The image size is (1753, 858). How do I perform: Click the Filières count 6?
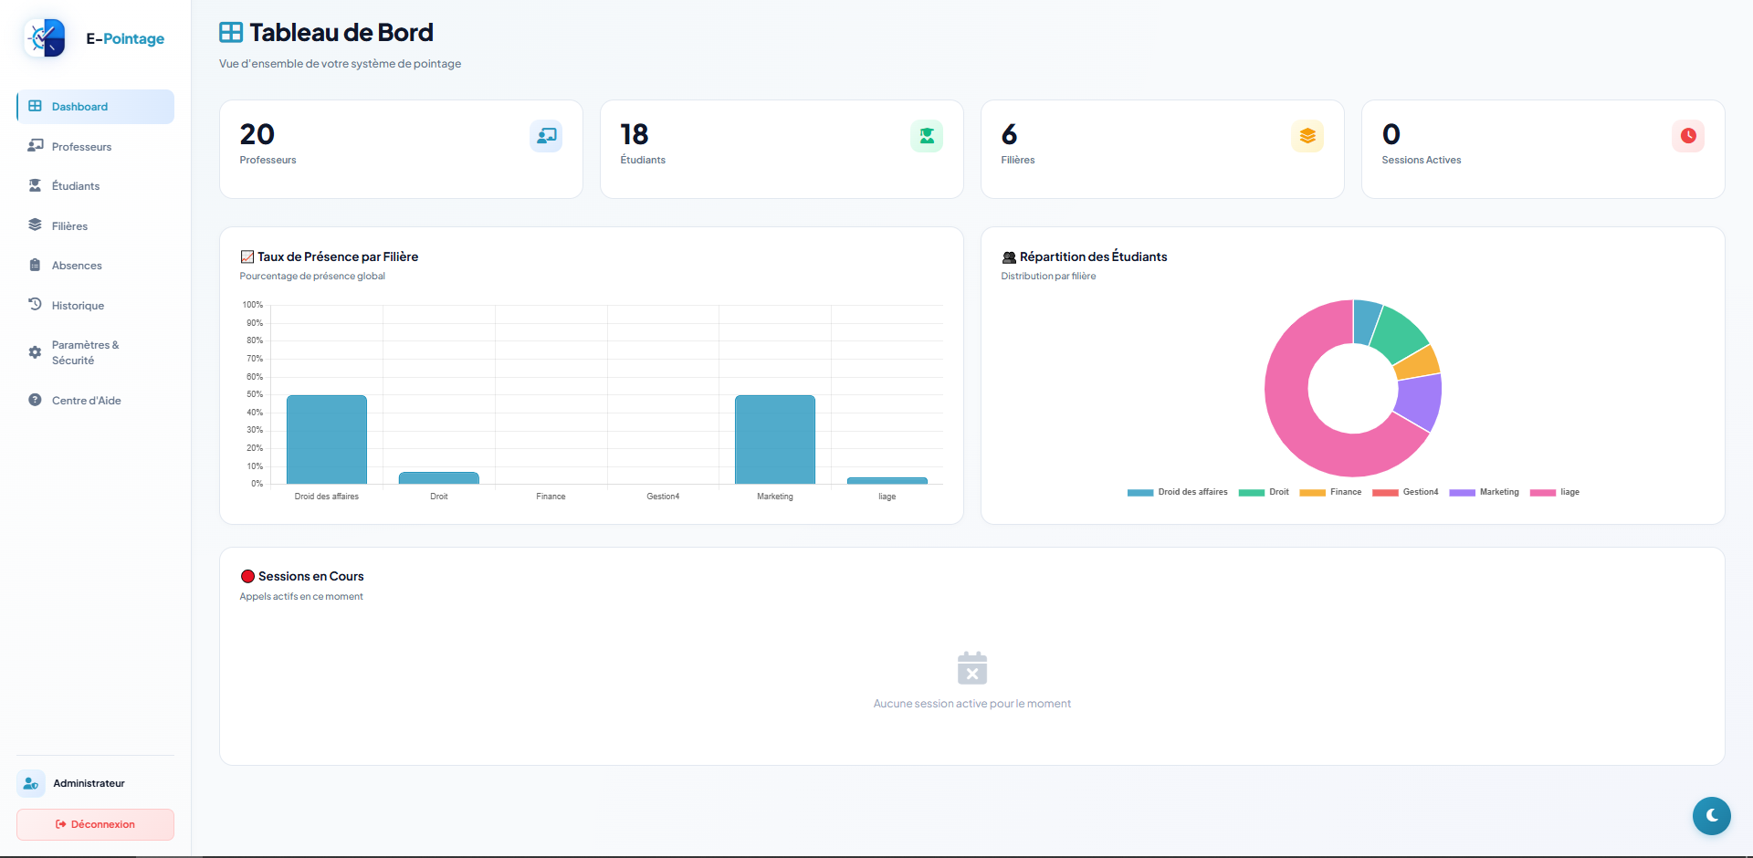click(1009, 135)
